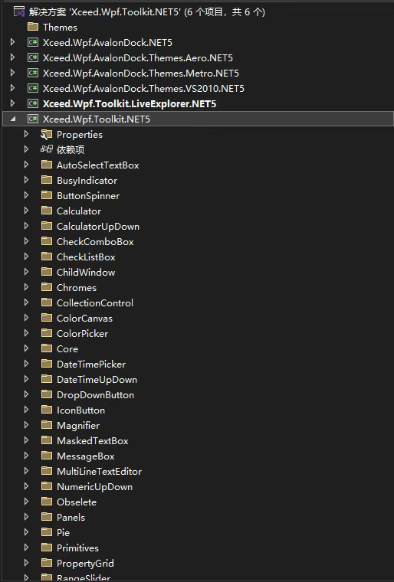The width and height of the screenshot is (394, 582).
Task: Click the Themes folder icon
Action: click(x=33, y=27)
